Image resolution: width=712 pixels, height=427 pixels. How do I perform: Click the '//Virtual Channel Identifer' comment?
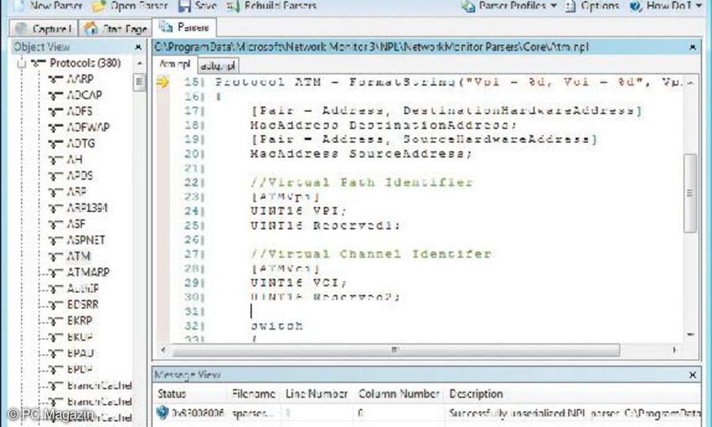tap(371, 254)
